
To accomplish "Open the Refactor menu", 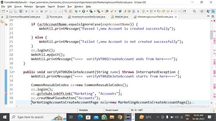I will point(28,7).
